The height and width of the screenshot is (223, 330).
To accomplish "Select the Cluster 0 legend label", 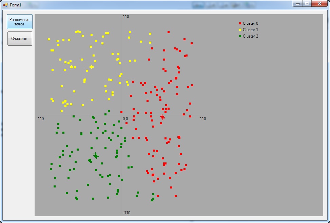I will click(x=250, y=23).
